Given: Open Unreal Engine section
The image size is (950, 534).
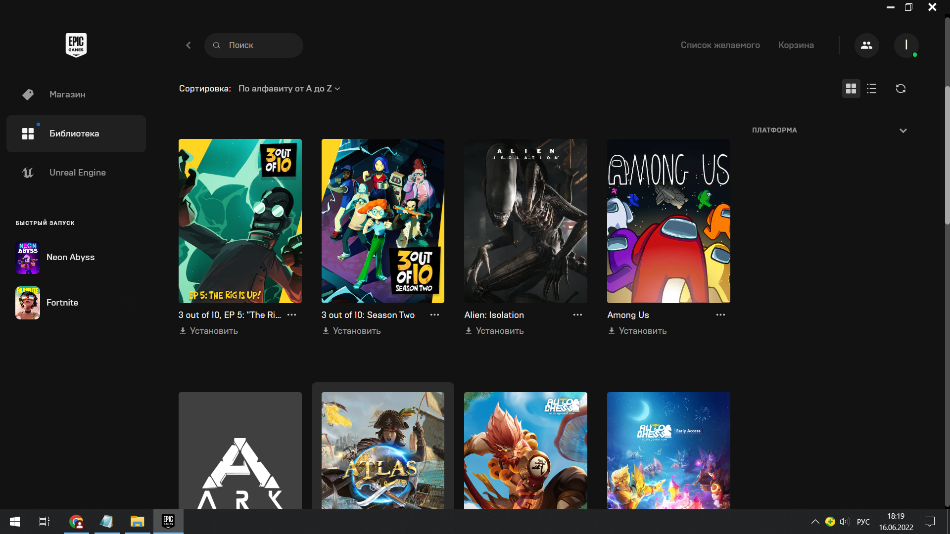Looking at the screenshot, I should pyautogui.click(x=76, y=173).
